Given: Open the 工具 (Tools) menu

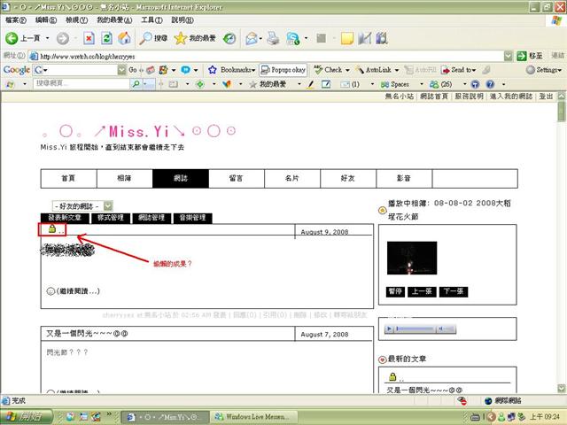Looking at the screenshot, I should pyautogui.click(x=151, y=19).
